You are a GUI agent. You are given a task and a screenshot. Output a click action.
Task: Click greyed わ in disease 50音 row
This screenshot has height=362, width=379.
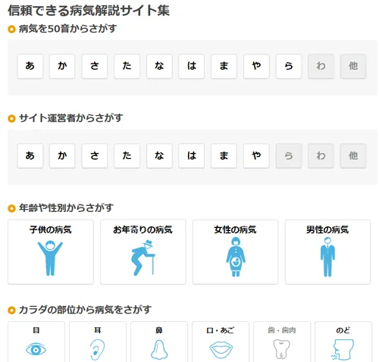tap(321, 66)
